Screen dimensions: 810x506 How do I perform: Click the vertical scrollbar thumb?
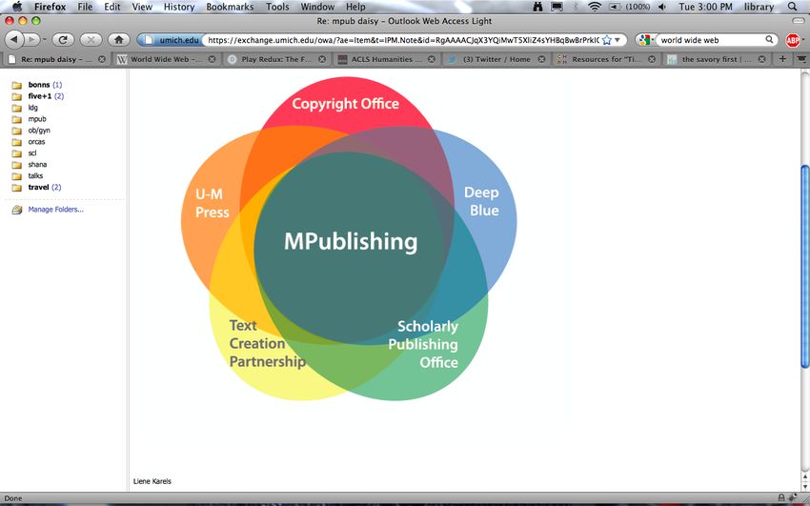pos(805,267)
